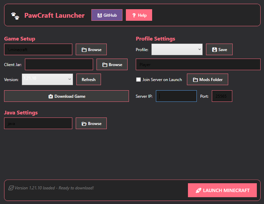Click the question mark icon on Help
This screenshot has width=264, height=204.
pos(134,15)
